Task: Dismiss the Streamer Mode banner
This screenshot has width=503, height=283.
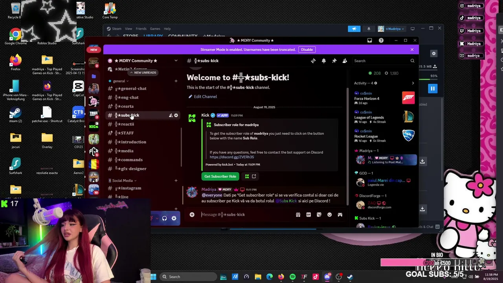Action: [x=412, y=50]
